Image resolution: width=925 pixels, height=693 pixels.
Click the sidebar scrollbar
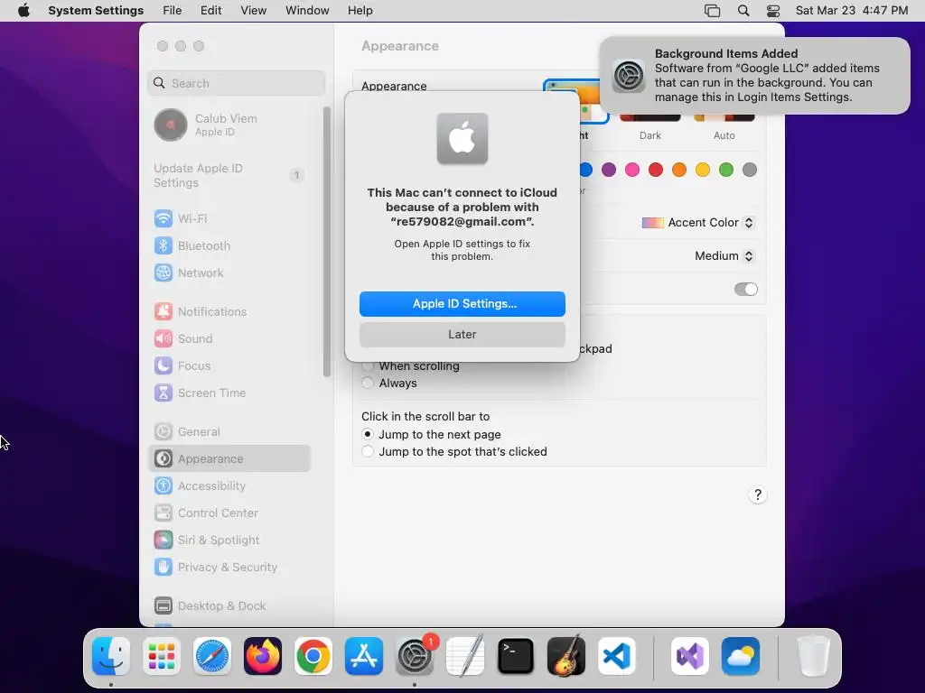coord(327,242)
